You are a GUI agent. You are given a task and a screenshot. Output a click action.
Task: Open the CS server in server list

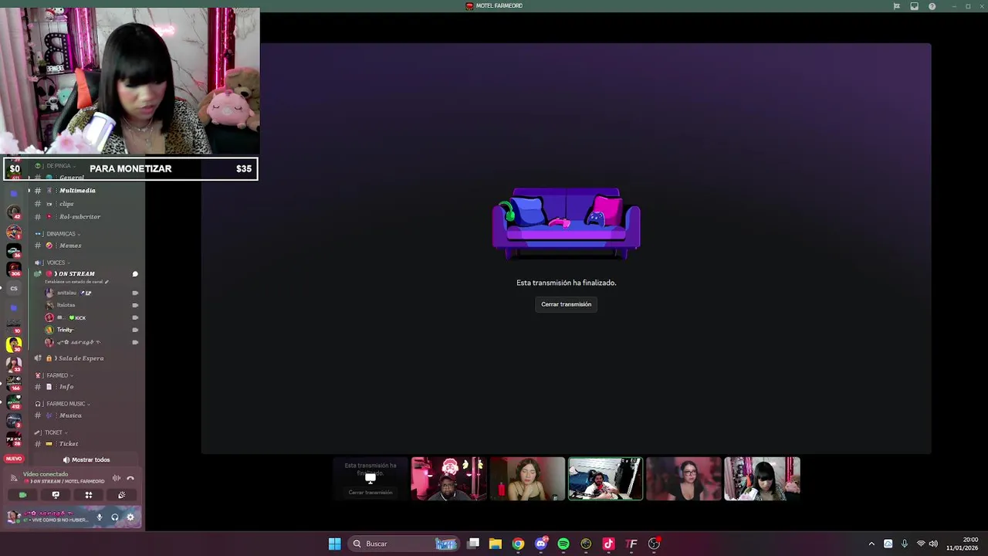pyautogui.click(x=14, y=288)
